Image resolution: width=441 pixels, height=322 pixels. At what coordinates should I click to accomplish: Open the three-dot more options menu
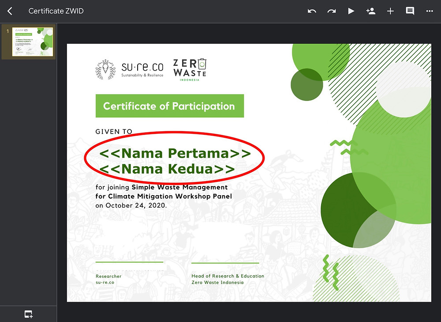pyautogui.click(x=430, y=11)
